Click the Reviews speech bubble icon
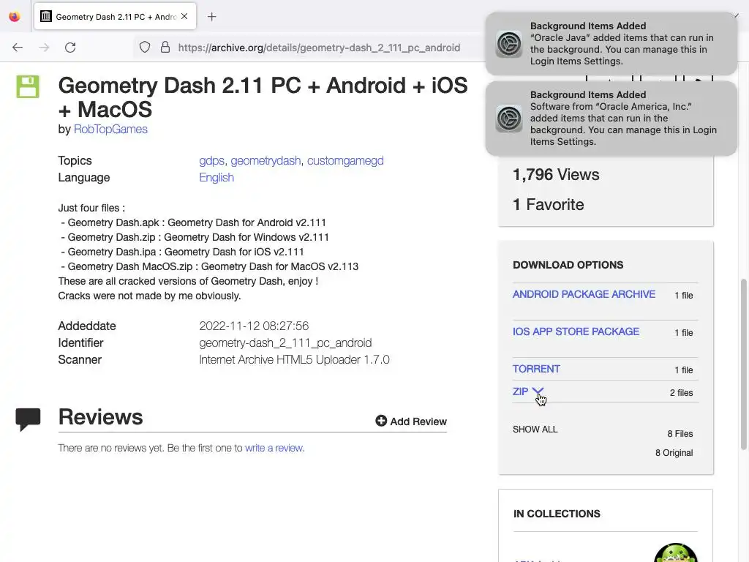 tap(28, 419)
